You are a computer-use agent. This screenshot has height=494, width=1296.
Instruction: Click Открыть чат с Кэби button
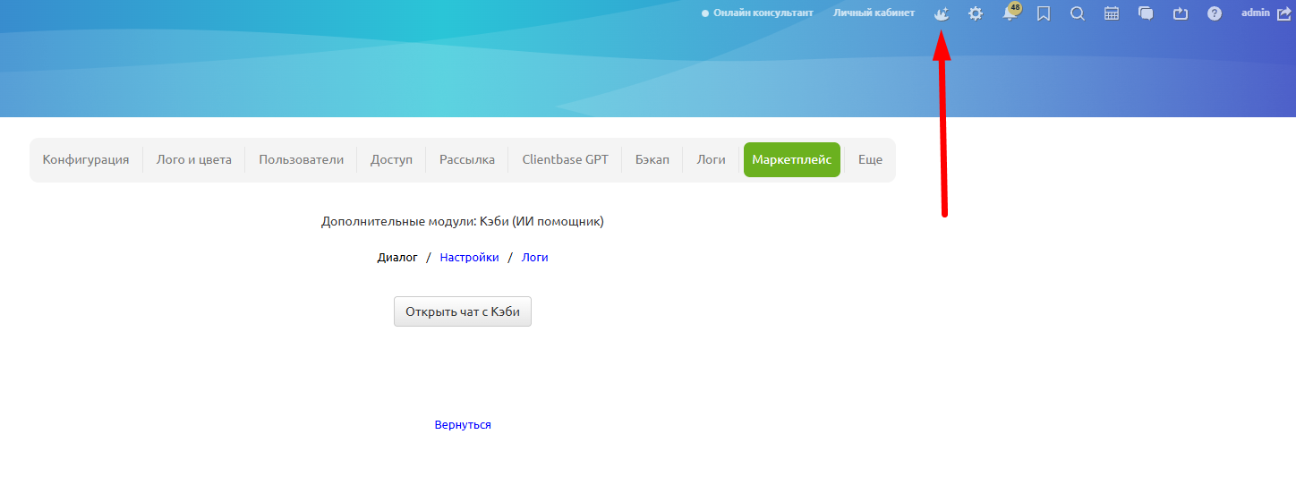(463, 311)
